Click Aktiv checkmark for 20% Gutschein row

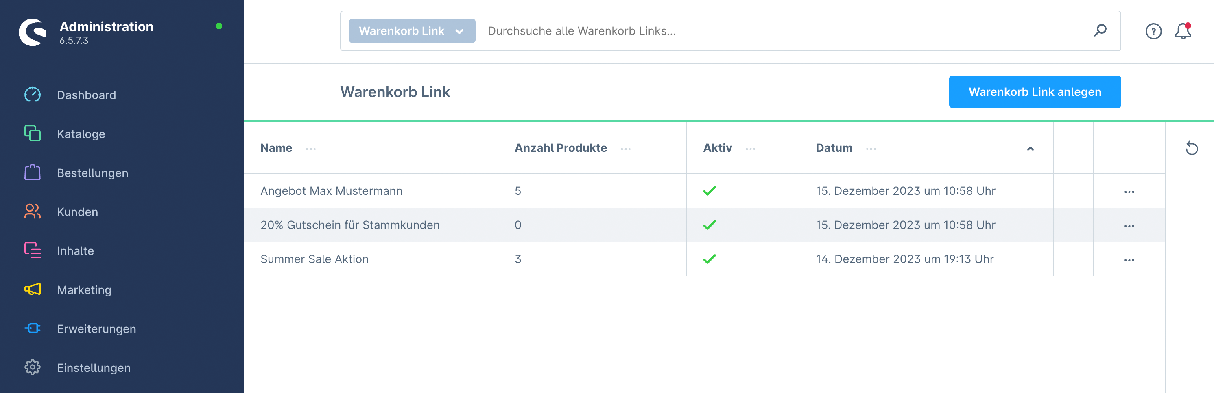709,225
